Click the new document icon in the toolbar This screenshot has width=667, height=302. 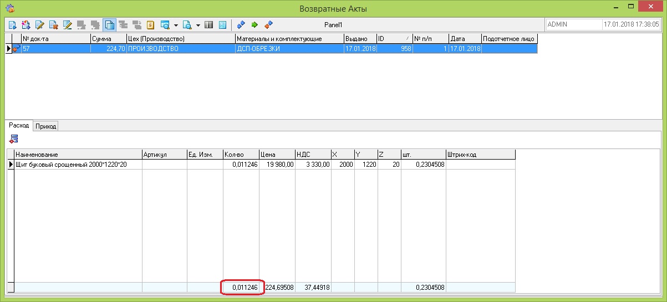[12, 25]
